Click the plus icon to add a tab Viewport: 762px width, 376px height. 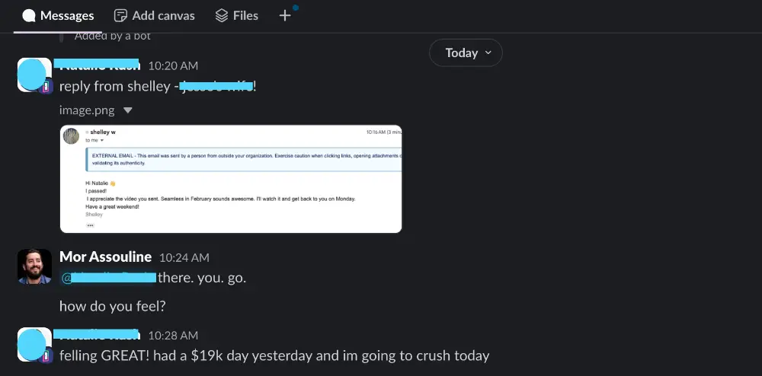pos(285,15)
